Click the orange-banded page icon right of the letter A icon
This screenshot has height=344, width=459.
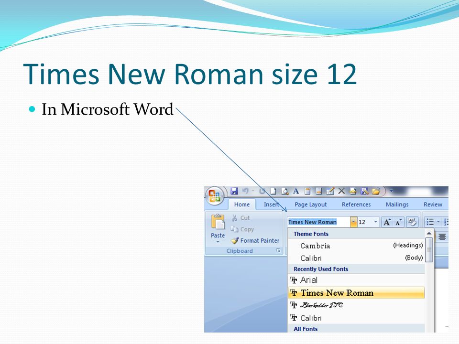point(307,191)
